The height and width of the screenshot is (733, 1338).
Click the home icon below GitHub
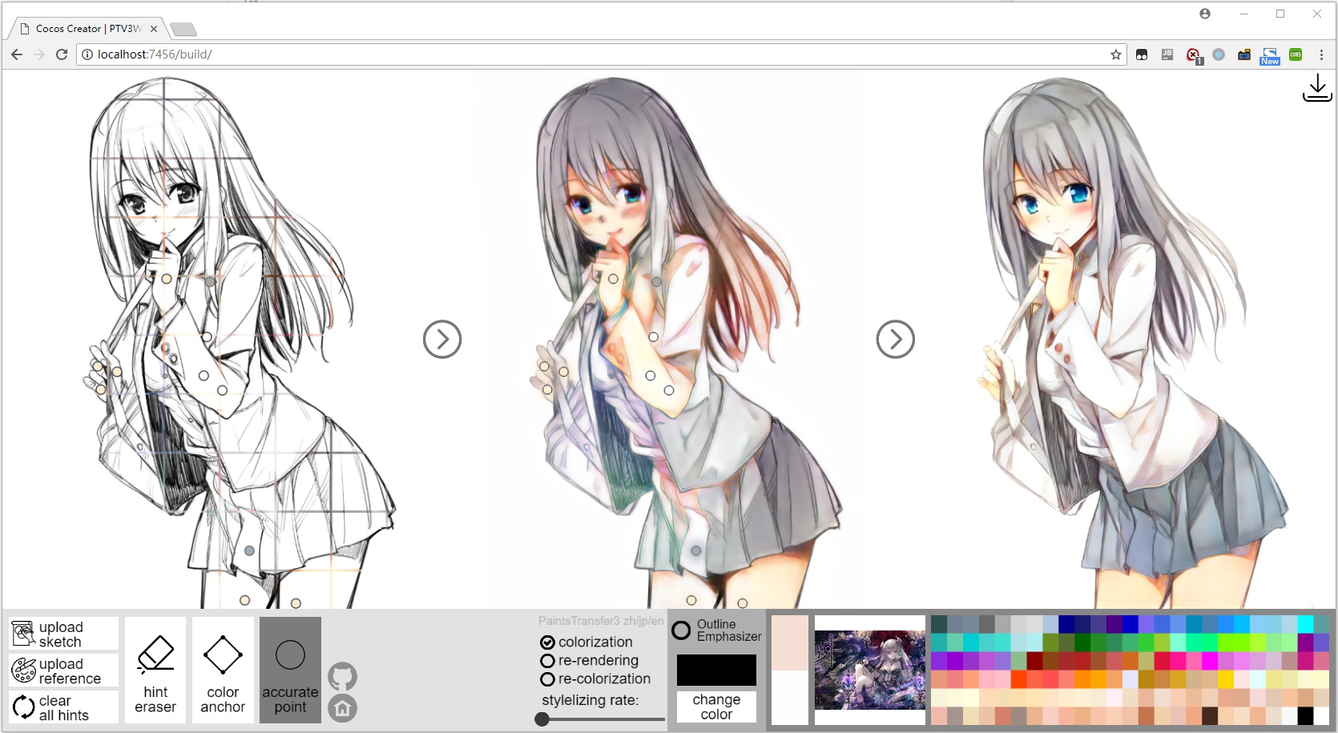342,708
